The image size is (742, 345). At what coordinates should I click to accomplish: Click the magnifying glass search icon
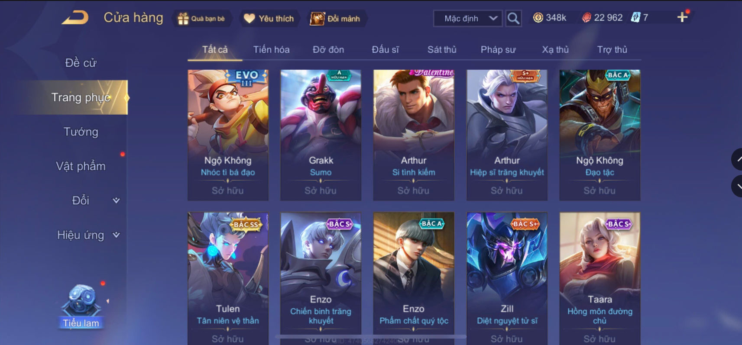[513, 18]
